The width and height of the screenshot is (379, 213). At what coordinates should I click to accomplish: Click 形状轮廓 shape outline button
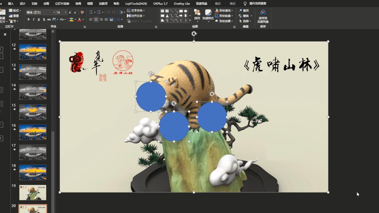(x=224, y=16)
